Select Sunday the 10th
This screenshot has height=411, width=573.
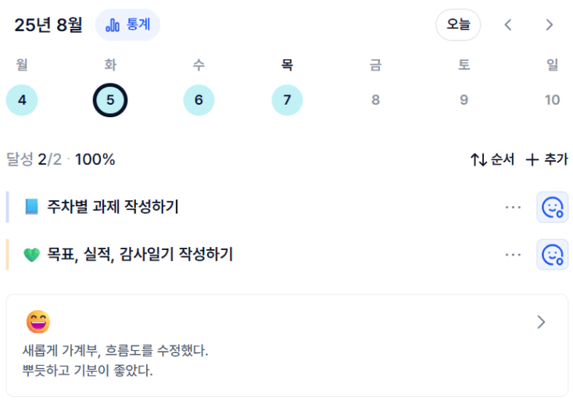[552, 100]
